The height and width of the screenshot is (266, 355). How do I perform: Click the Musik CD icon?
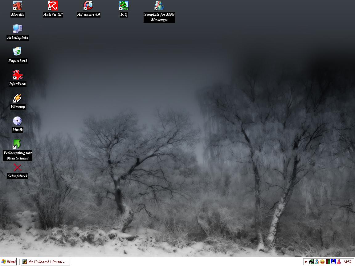(18, 121)
